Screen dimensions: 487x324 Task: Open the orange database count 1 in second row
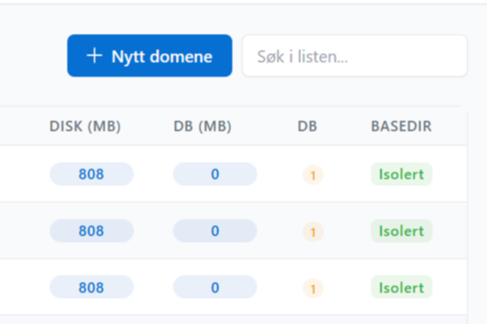(312, 232)
